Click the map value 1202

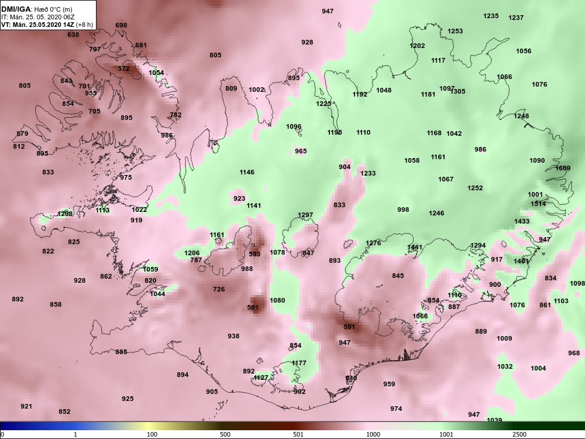[417, 46]
